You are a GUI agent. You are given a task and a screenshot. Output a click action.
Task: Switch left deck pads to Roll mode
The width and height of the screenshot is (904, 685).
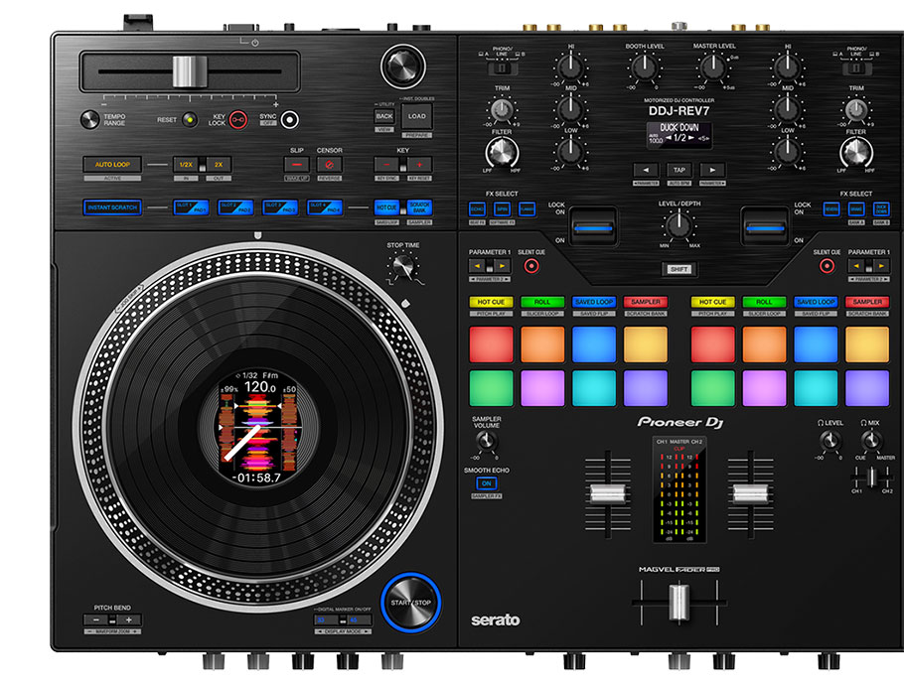click(542, 302)
